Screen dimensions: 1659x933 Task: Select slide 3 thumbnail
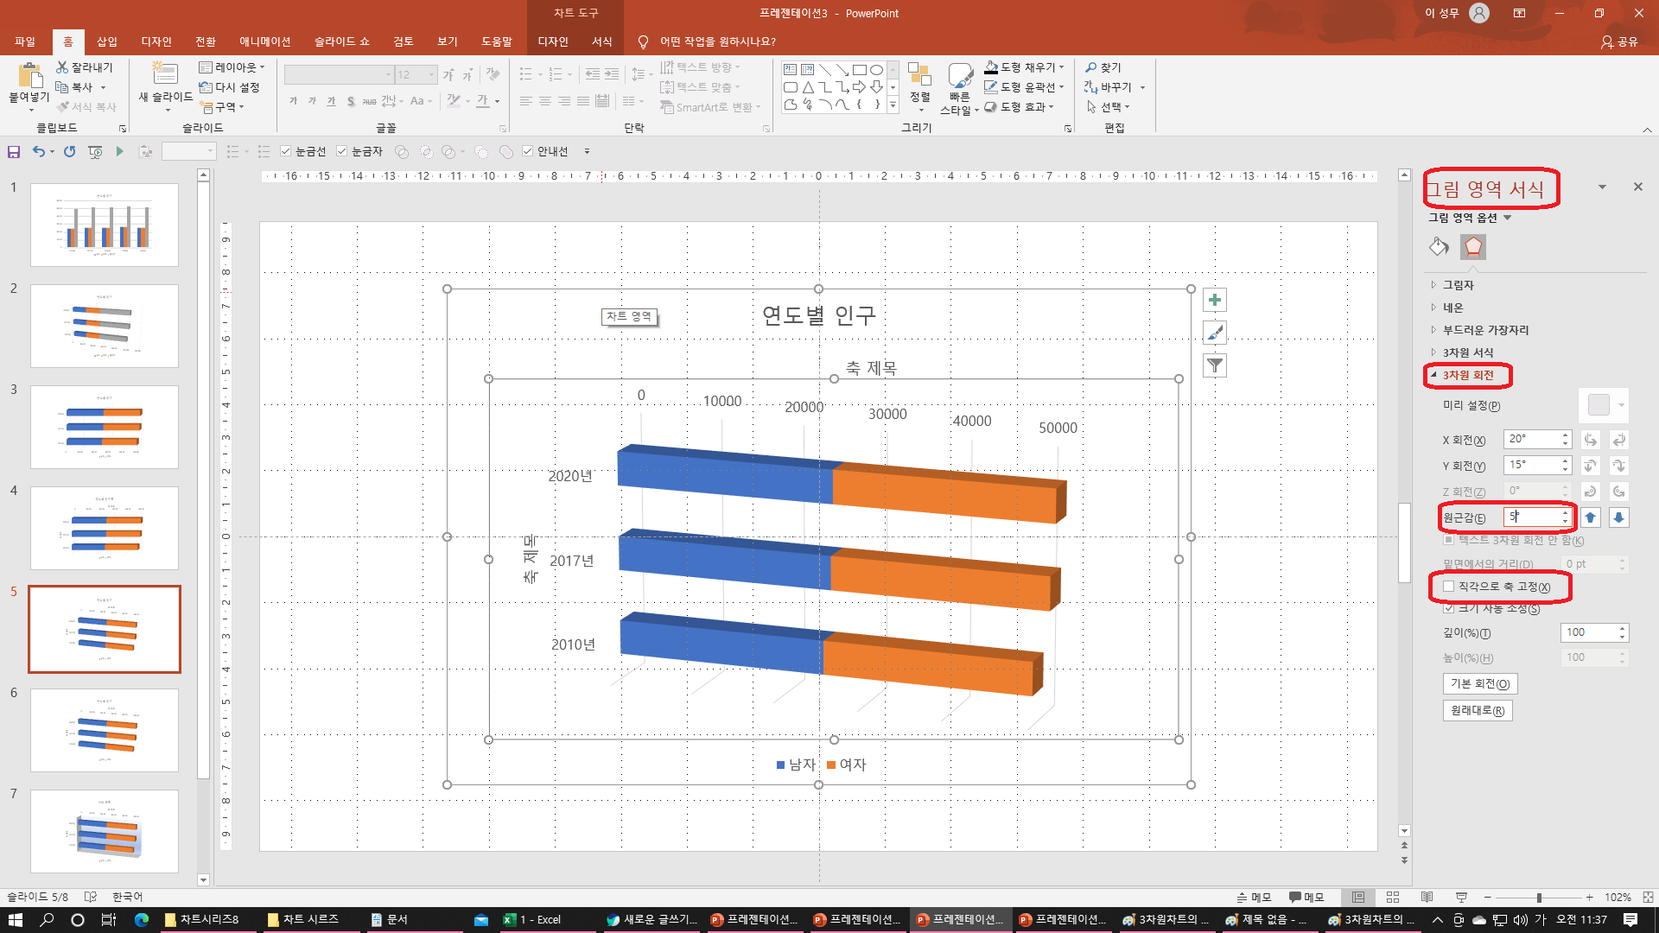coord(105,427)
